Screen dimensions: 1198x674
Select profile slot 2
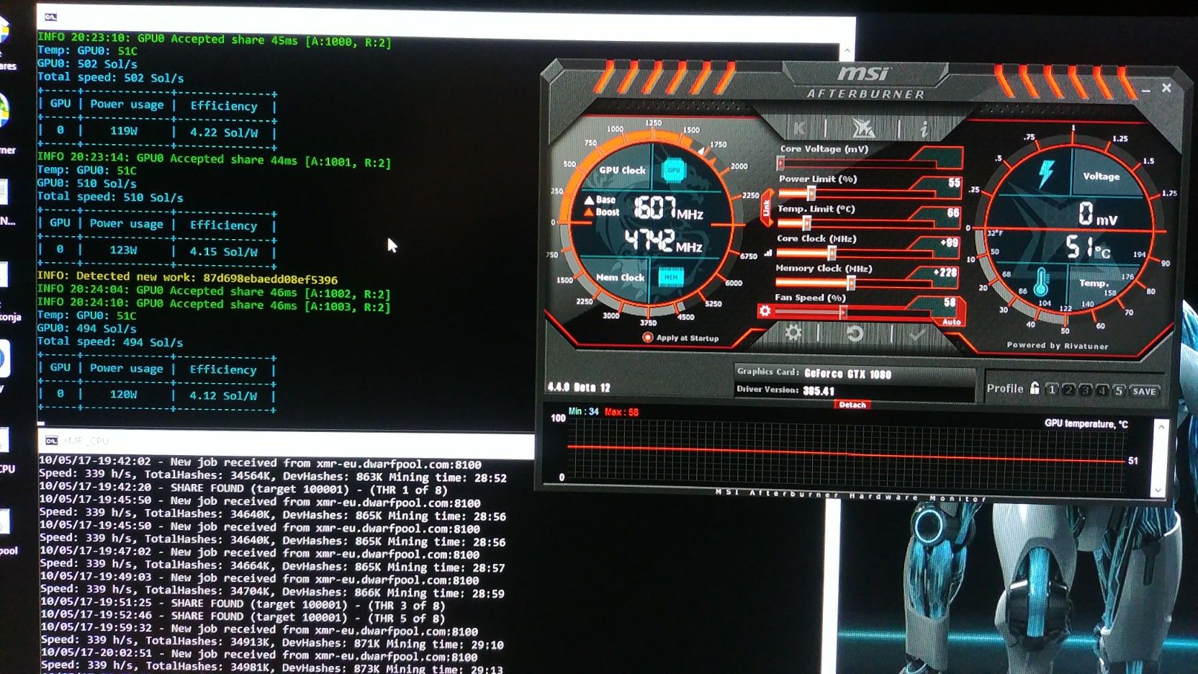click(x=1068, y=390)
